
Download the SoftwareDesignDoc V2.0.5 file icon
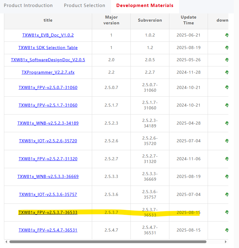[x=227, y=60]
